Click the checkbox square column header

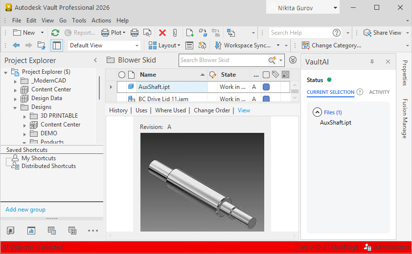pos(266,75)
